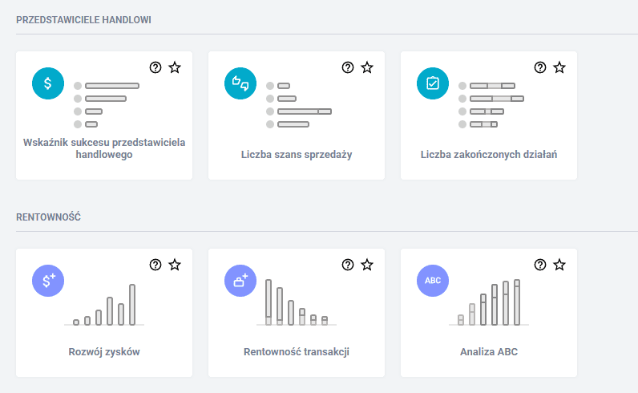Viewport: 638px width, 393px height.
Task: Star the Liczba szans sprzedaży card
Action: pyautogui.click(x=367, y=67)
